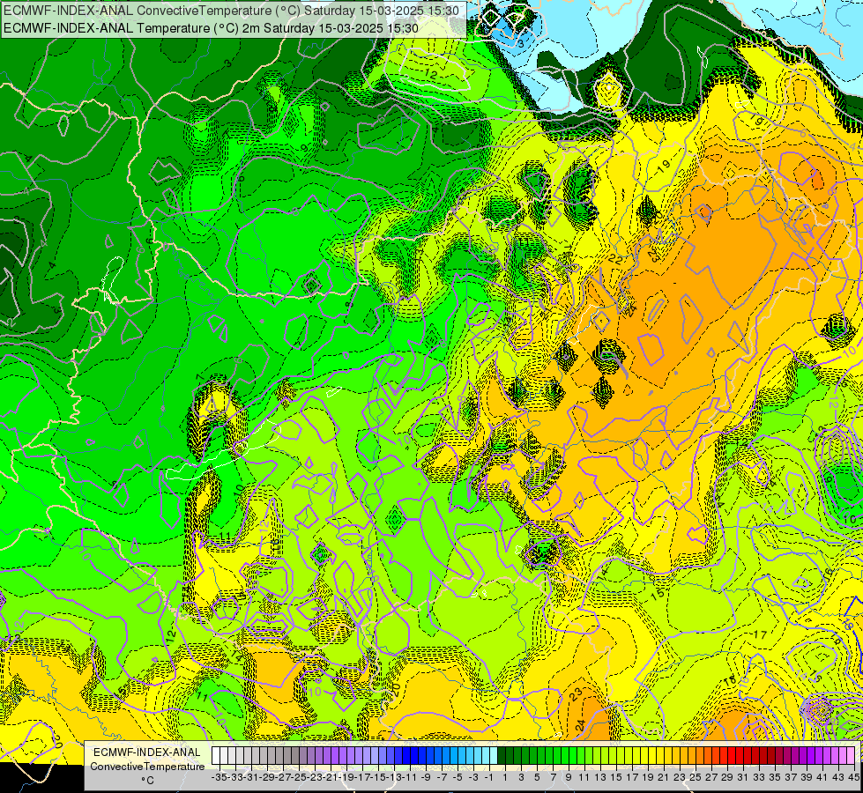The height and width of the screenshot is (793, 863).
Task: Pick the red swatch above legend label 31
Action: [739, 756]
